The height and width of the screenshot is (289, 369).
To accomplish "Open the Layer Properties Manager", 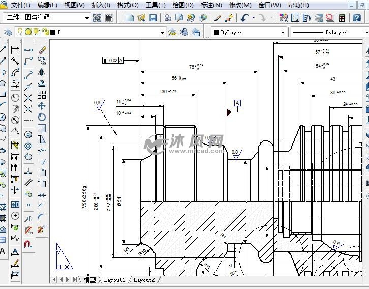I will pyautogui.click(x=8, y=32).
